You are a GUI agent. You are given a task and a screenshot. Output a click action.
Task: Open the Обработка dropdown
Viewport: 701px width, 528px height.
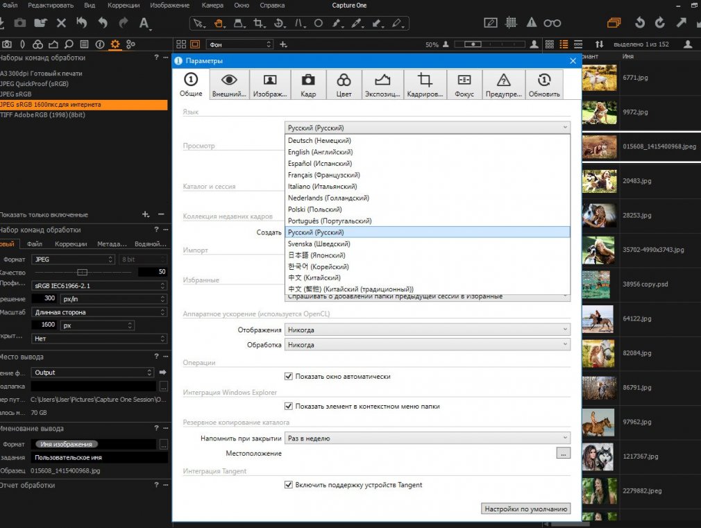(428, 345)
